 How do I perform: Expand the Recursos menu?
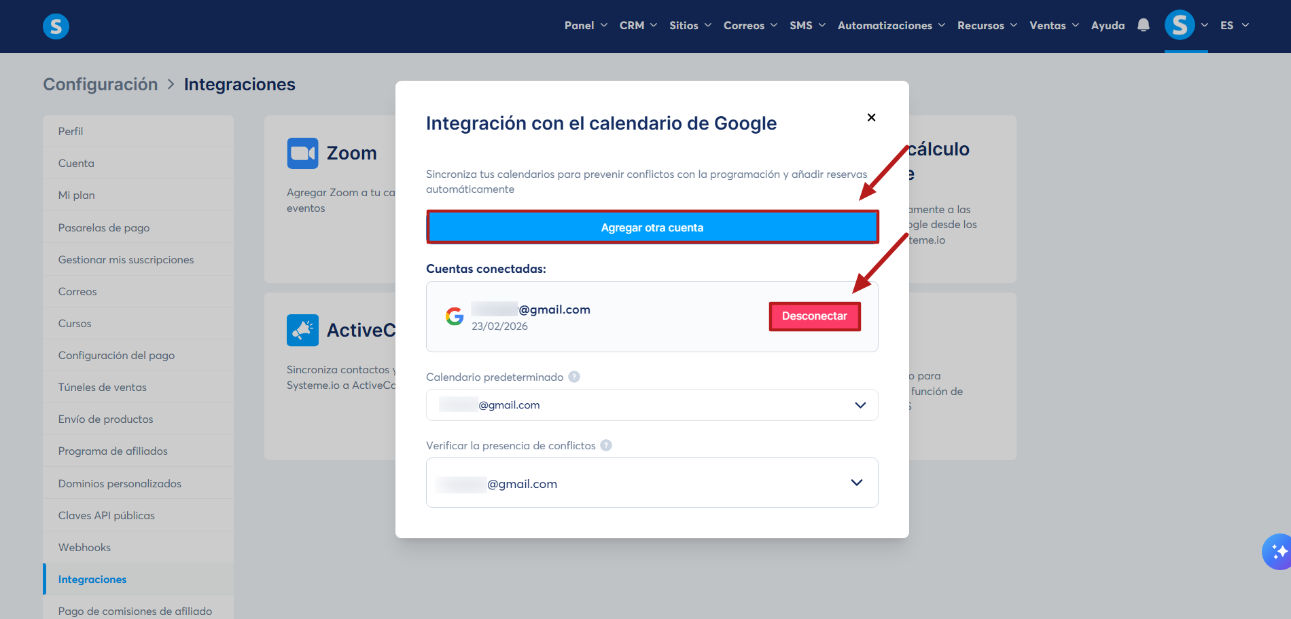coord(987,25)
